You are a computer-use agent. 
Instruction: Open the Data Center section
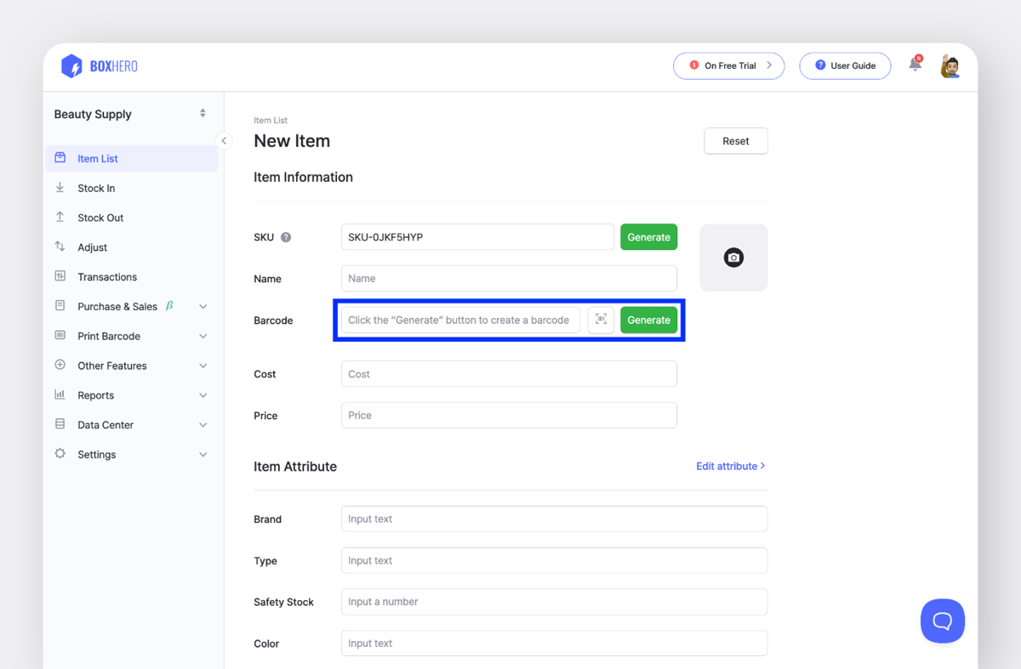105,424
